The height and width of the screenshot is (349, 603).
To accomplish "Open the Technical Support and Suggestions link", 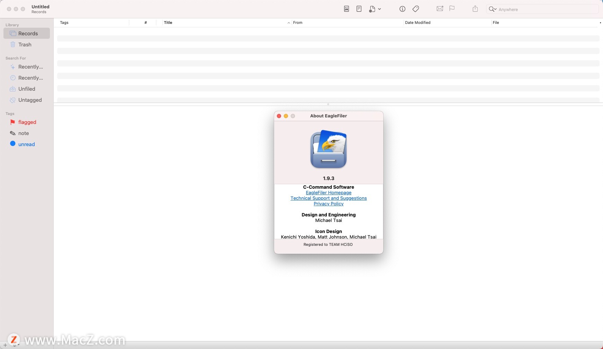I will (x=329, y=198).
